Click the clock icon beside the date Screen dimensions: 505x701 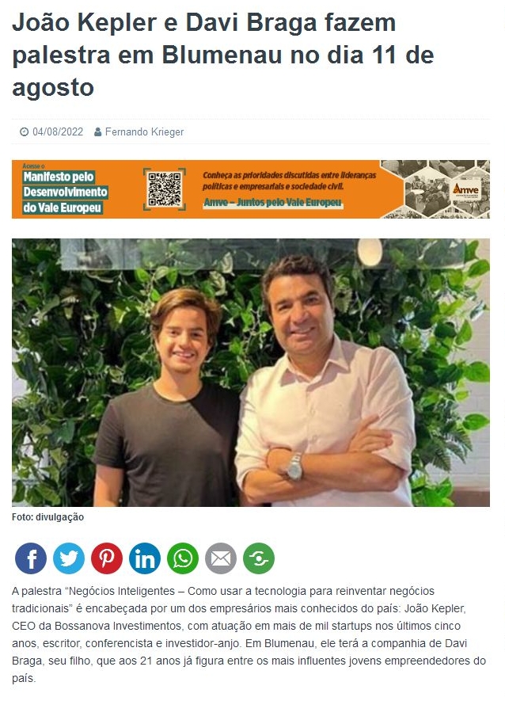[x=24, y=132]
